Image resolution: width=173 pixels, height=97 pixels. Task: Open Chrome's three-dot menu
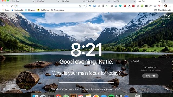tap(170, 6)
